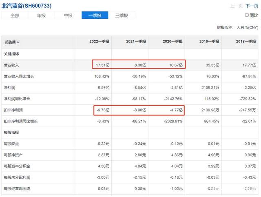Click the 每股收益 row label
Viewport: 261px width, 197px height.
[x=11, y=144]
